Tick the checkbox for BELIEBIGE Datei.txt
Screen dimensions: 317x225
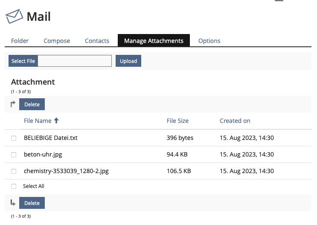[x=14, y=138]
